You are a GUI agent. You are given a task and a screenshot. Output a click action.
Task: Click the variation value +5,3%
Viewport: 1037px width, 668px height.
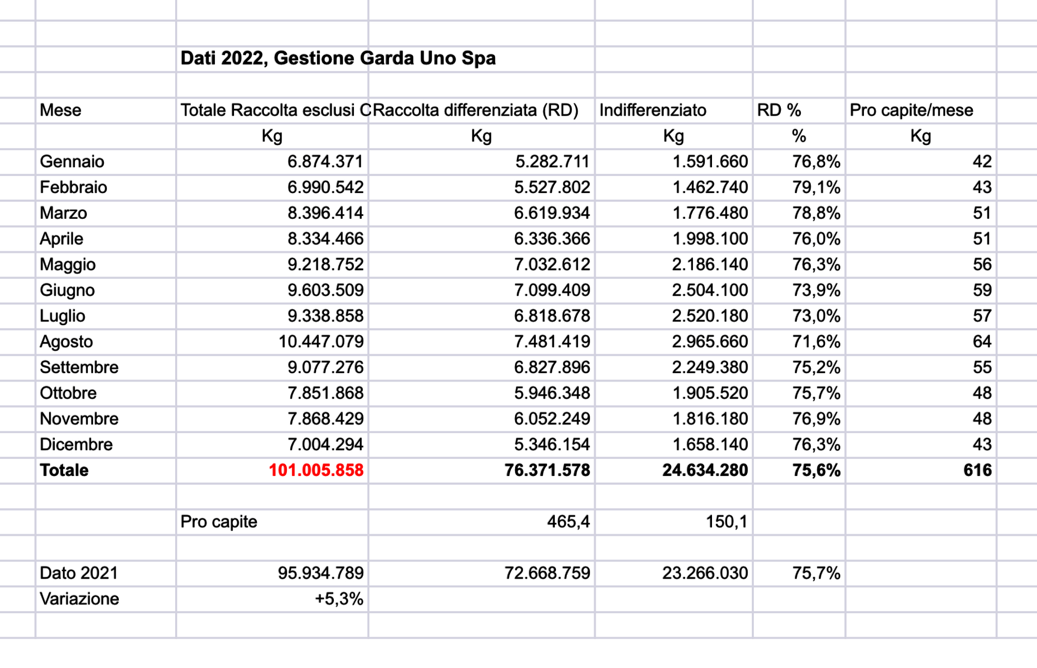coord(339,599)
